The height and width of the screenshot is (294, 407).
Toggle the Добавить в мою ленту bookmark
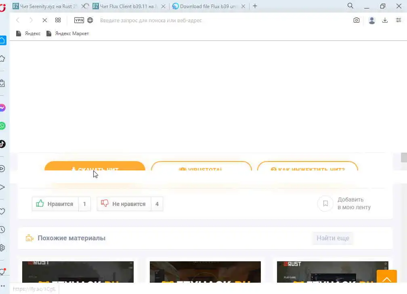tap(344, 204)
